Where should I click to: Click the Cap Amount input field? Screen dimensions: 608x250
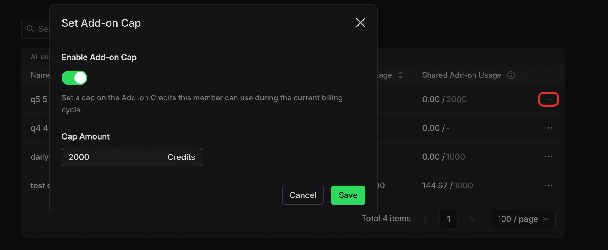(132, 157)
